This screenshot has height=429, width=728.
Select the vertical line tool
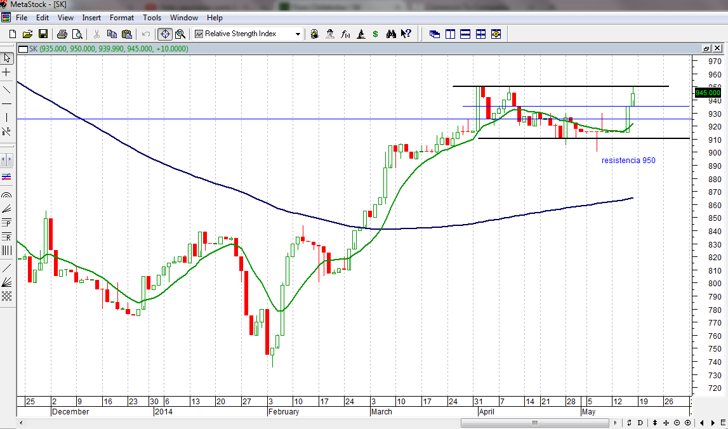6,117
